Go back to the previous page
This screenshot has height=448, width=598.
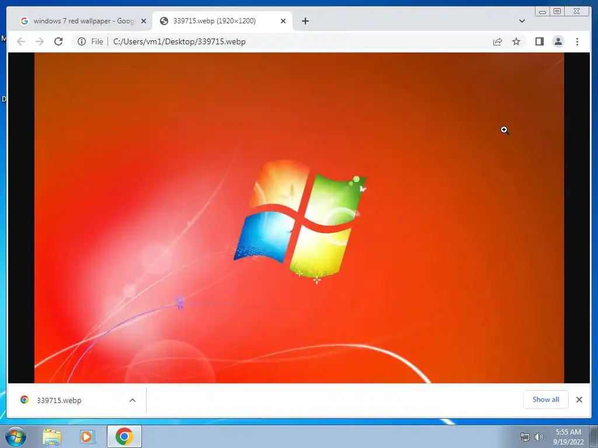[x=21, y=41]
